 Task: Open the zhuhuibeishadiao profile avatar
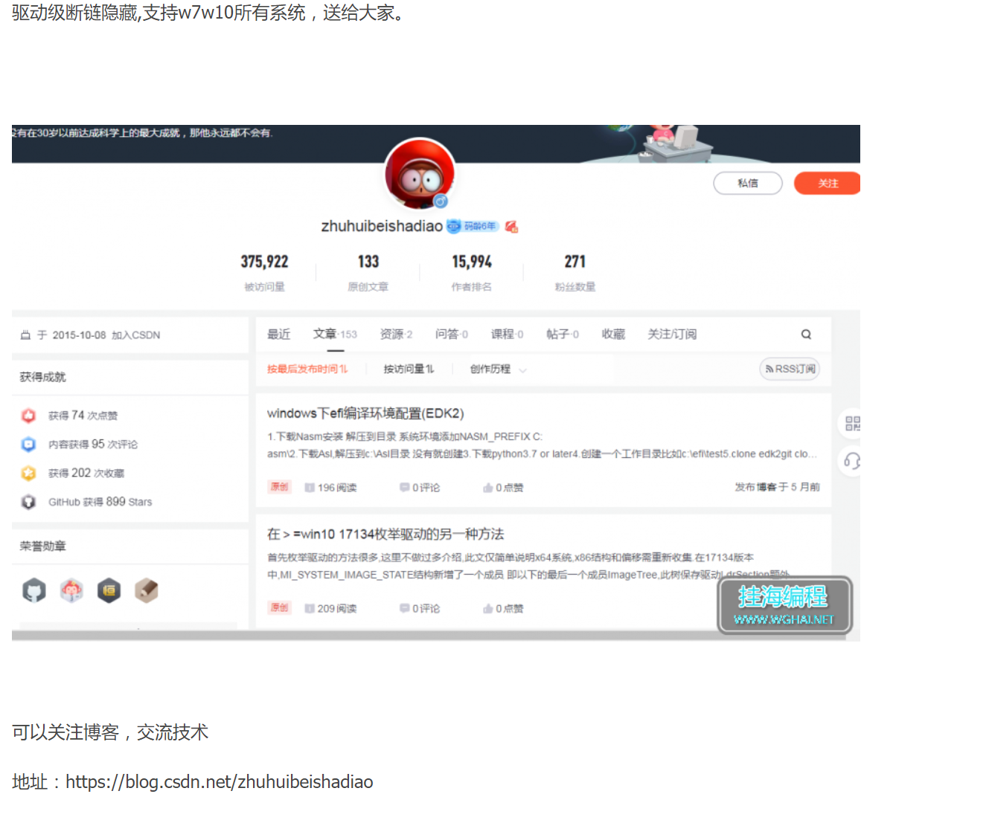(x=420, y=175)
